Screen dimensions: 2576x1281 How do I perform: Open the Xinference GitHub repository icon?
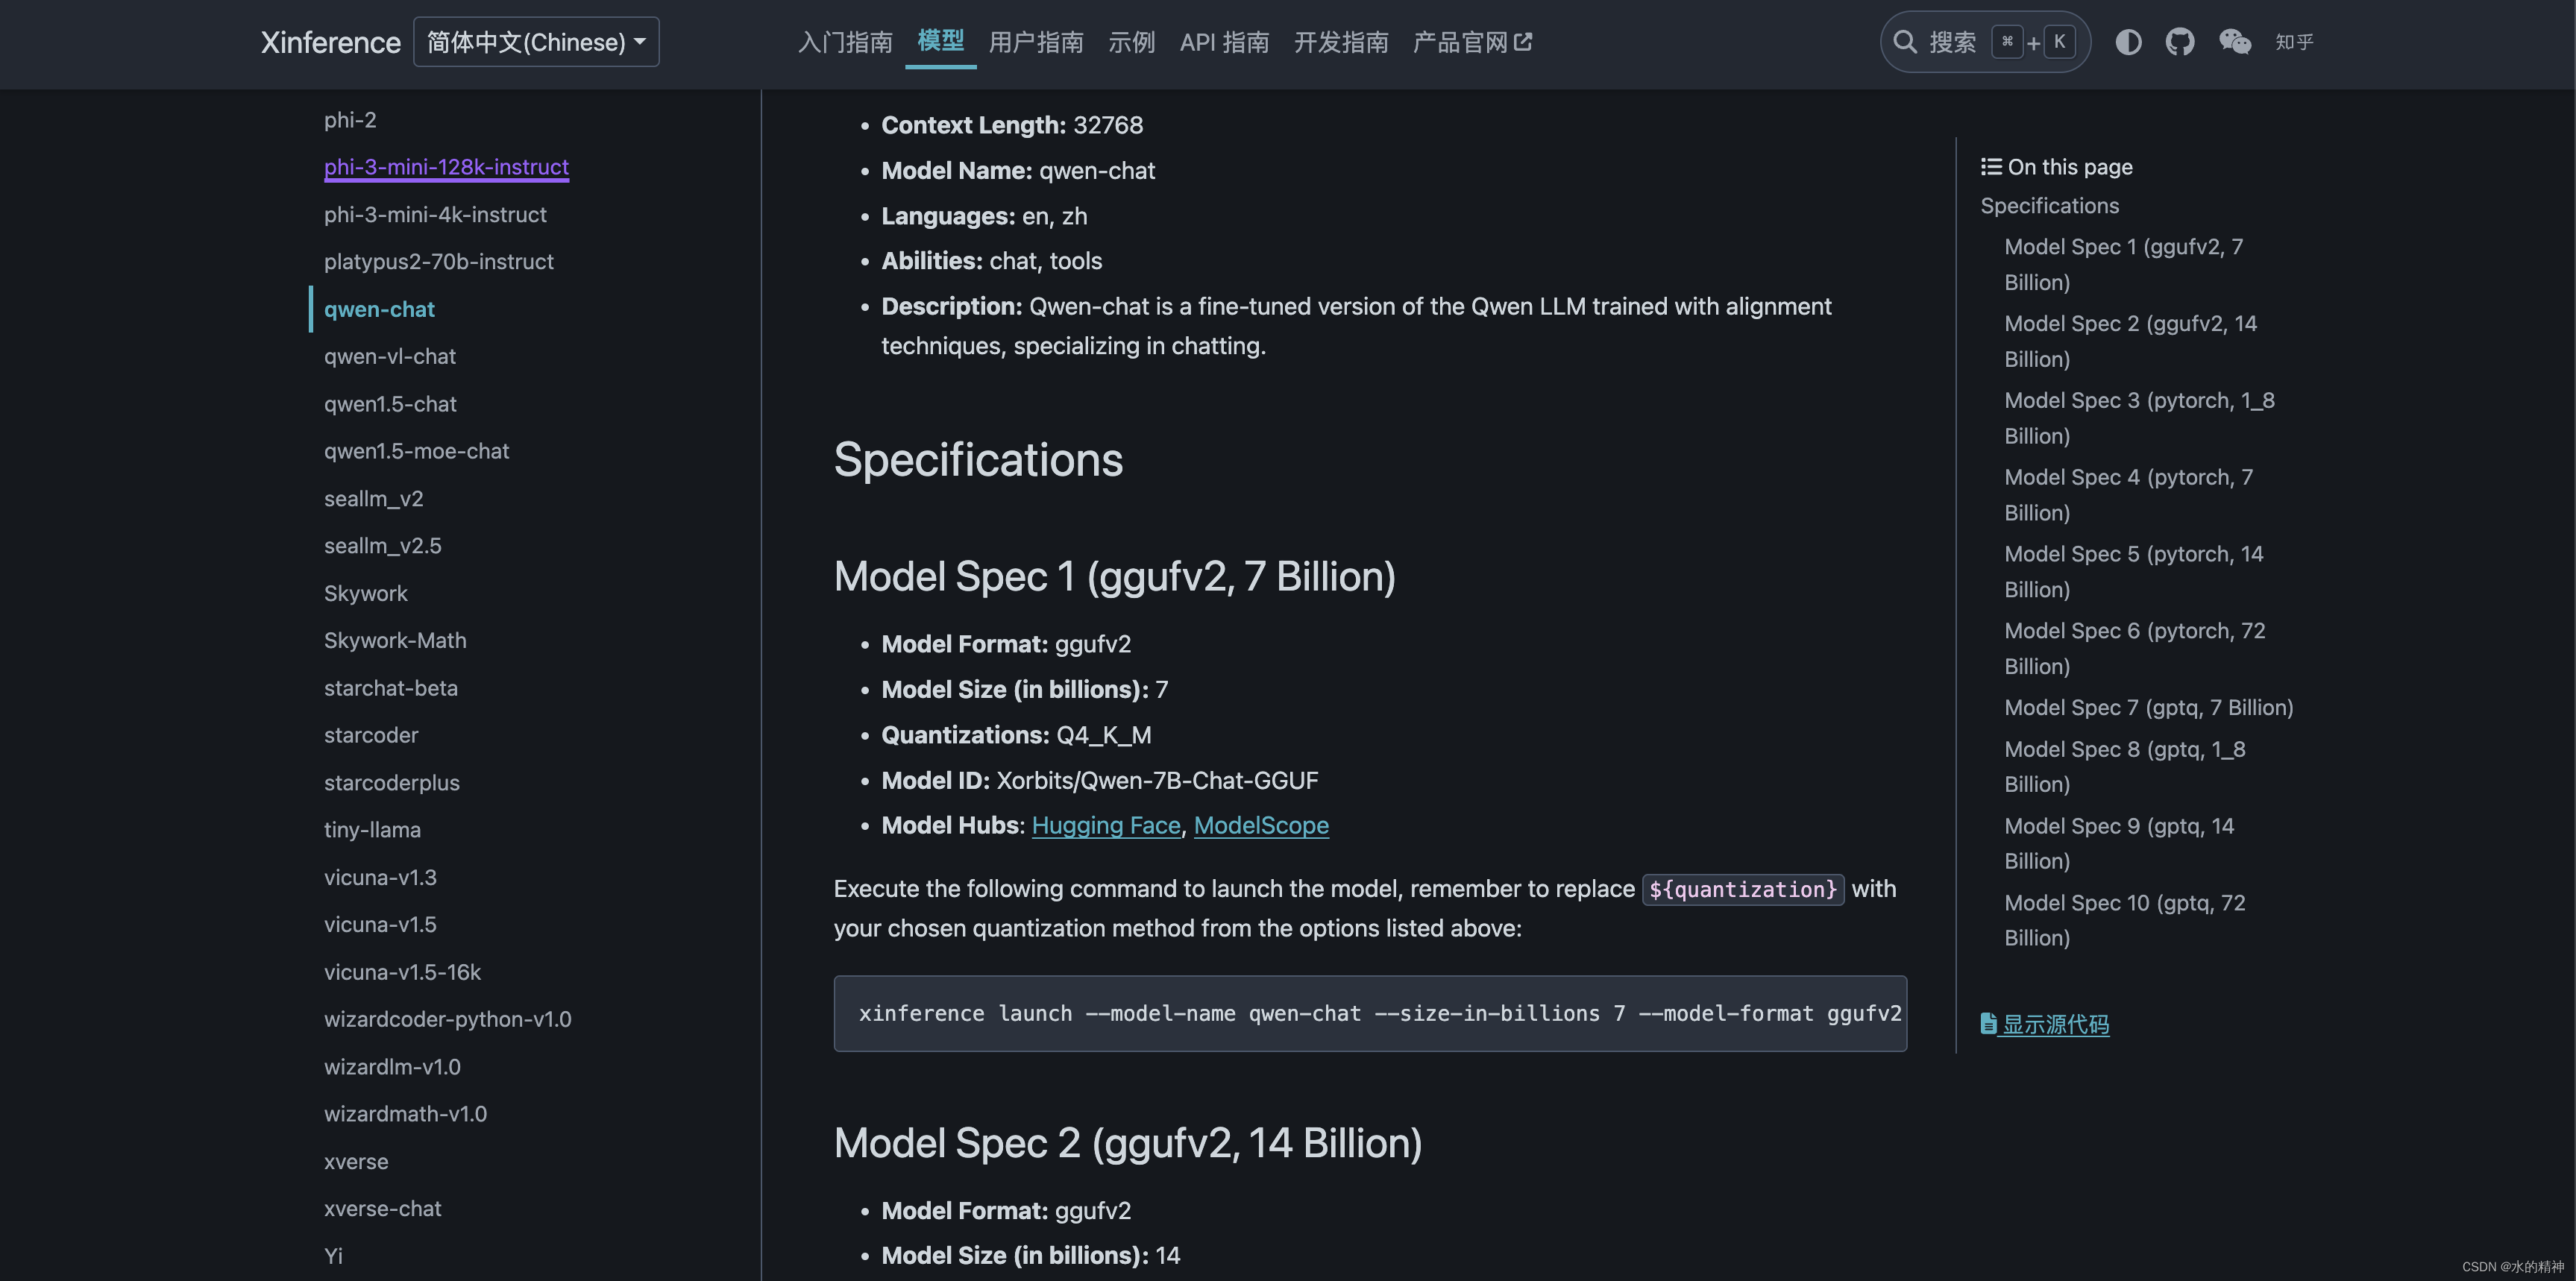(x=2180, y=42)
